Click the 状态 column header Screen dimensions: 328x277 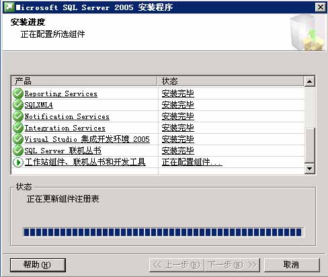click(231, 81)
